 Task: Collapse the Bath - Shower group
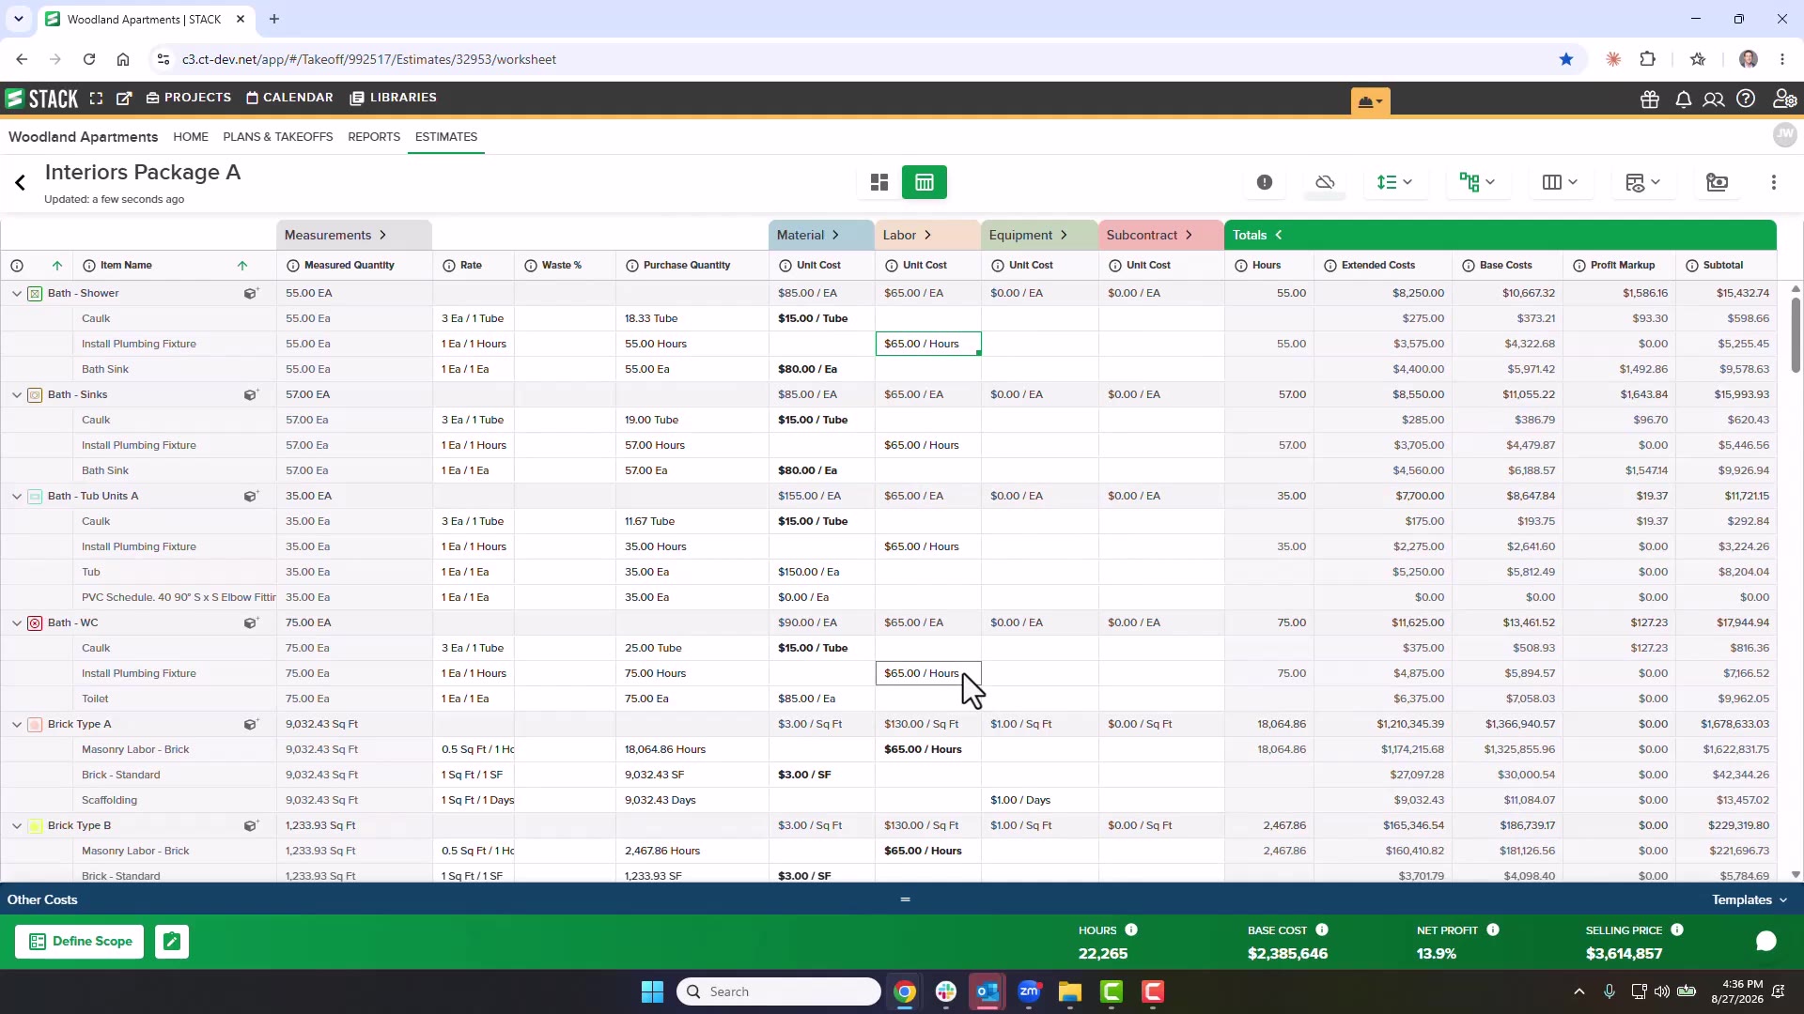pyautogui.click(x=17, y=293)
